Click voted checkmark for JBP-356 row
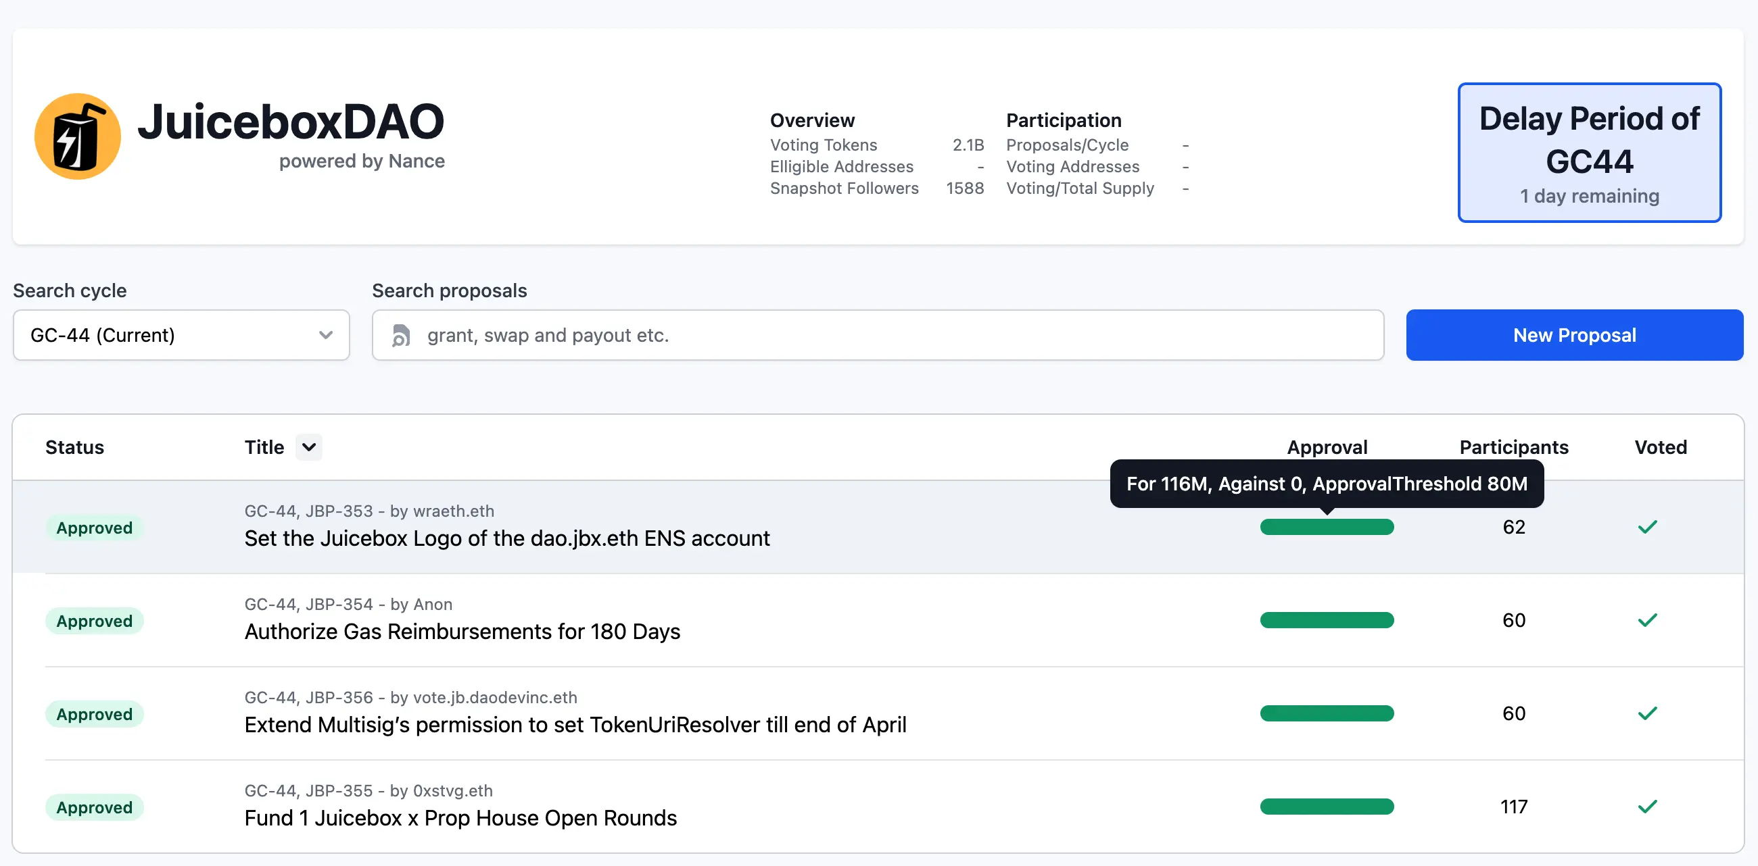 [1646, 713]
